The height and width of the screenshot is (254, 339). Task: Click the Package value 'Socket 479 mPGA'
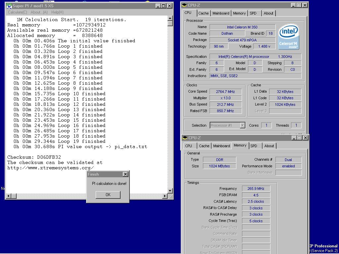[242, 40]
